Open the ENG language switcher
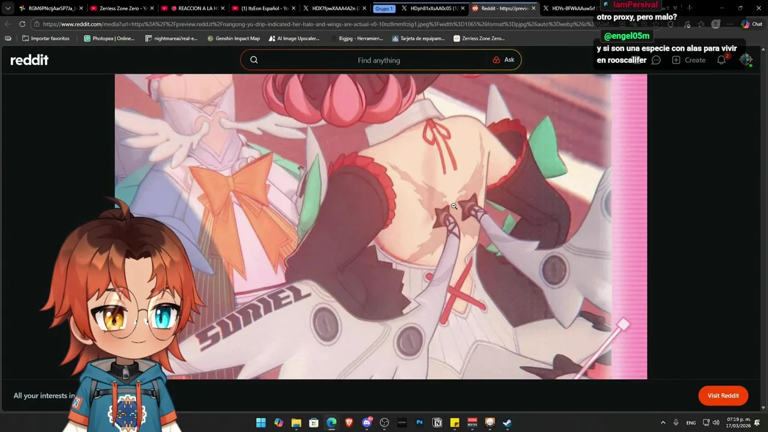 (x=691, y=422)
